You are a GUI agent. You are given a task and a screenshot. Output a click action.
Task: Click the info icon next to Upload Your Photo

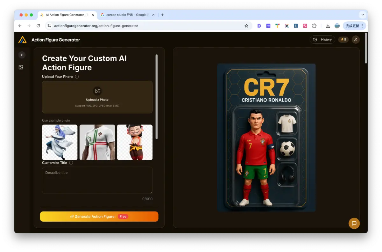[x=77, y=77]
